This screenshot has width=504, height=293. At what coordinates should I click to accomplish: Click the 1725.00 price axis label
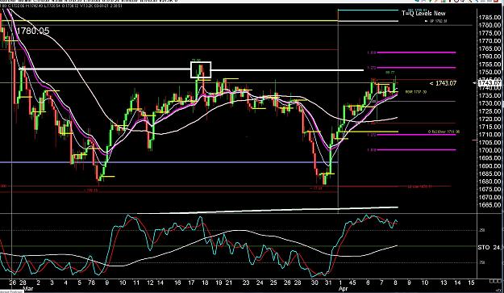[x=489, y=111]
